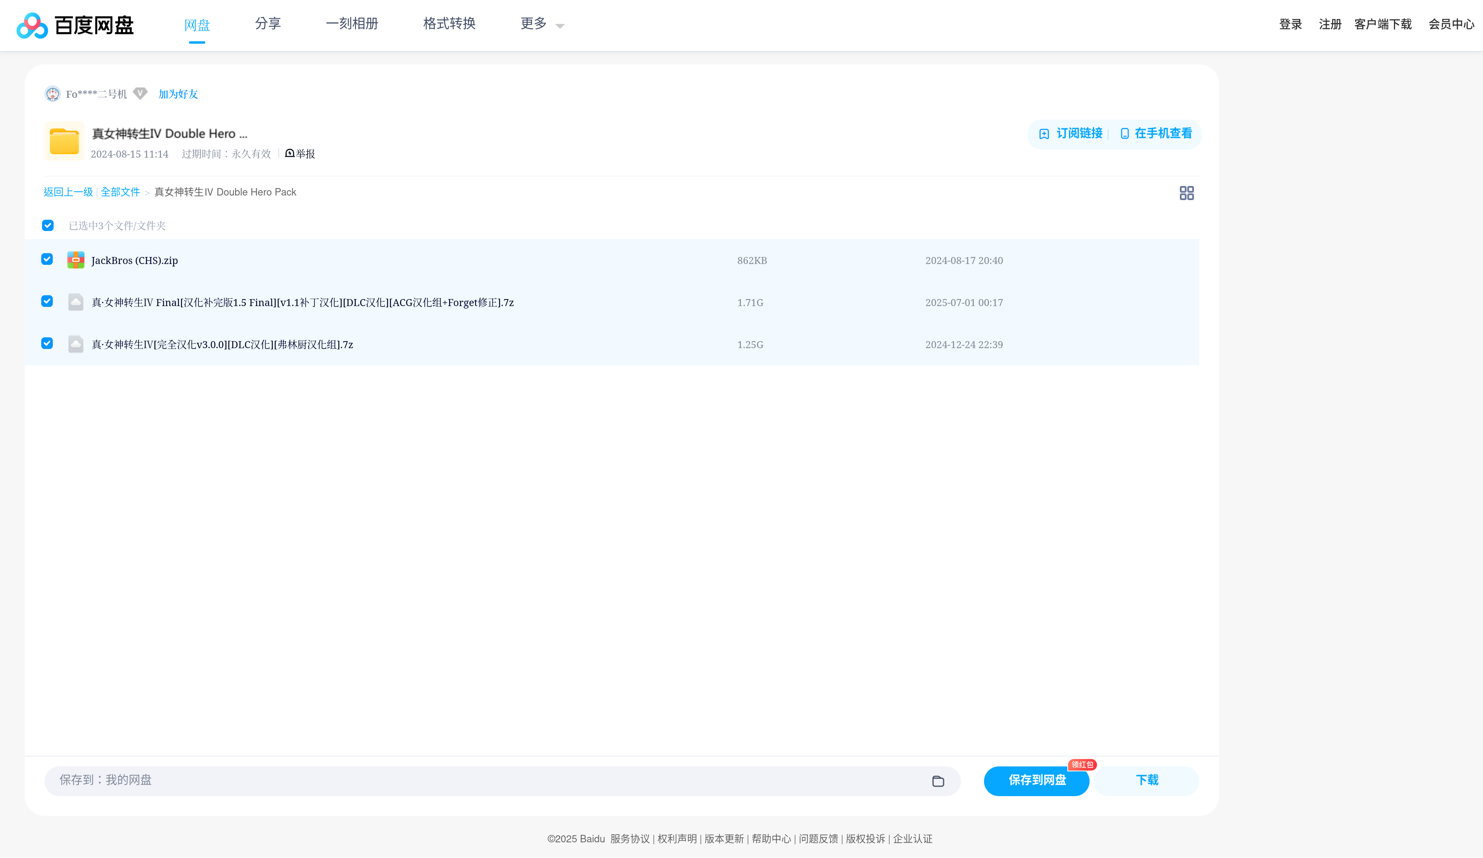Click the report (举报) icon

coord(290,153)
